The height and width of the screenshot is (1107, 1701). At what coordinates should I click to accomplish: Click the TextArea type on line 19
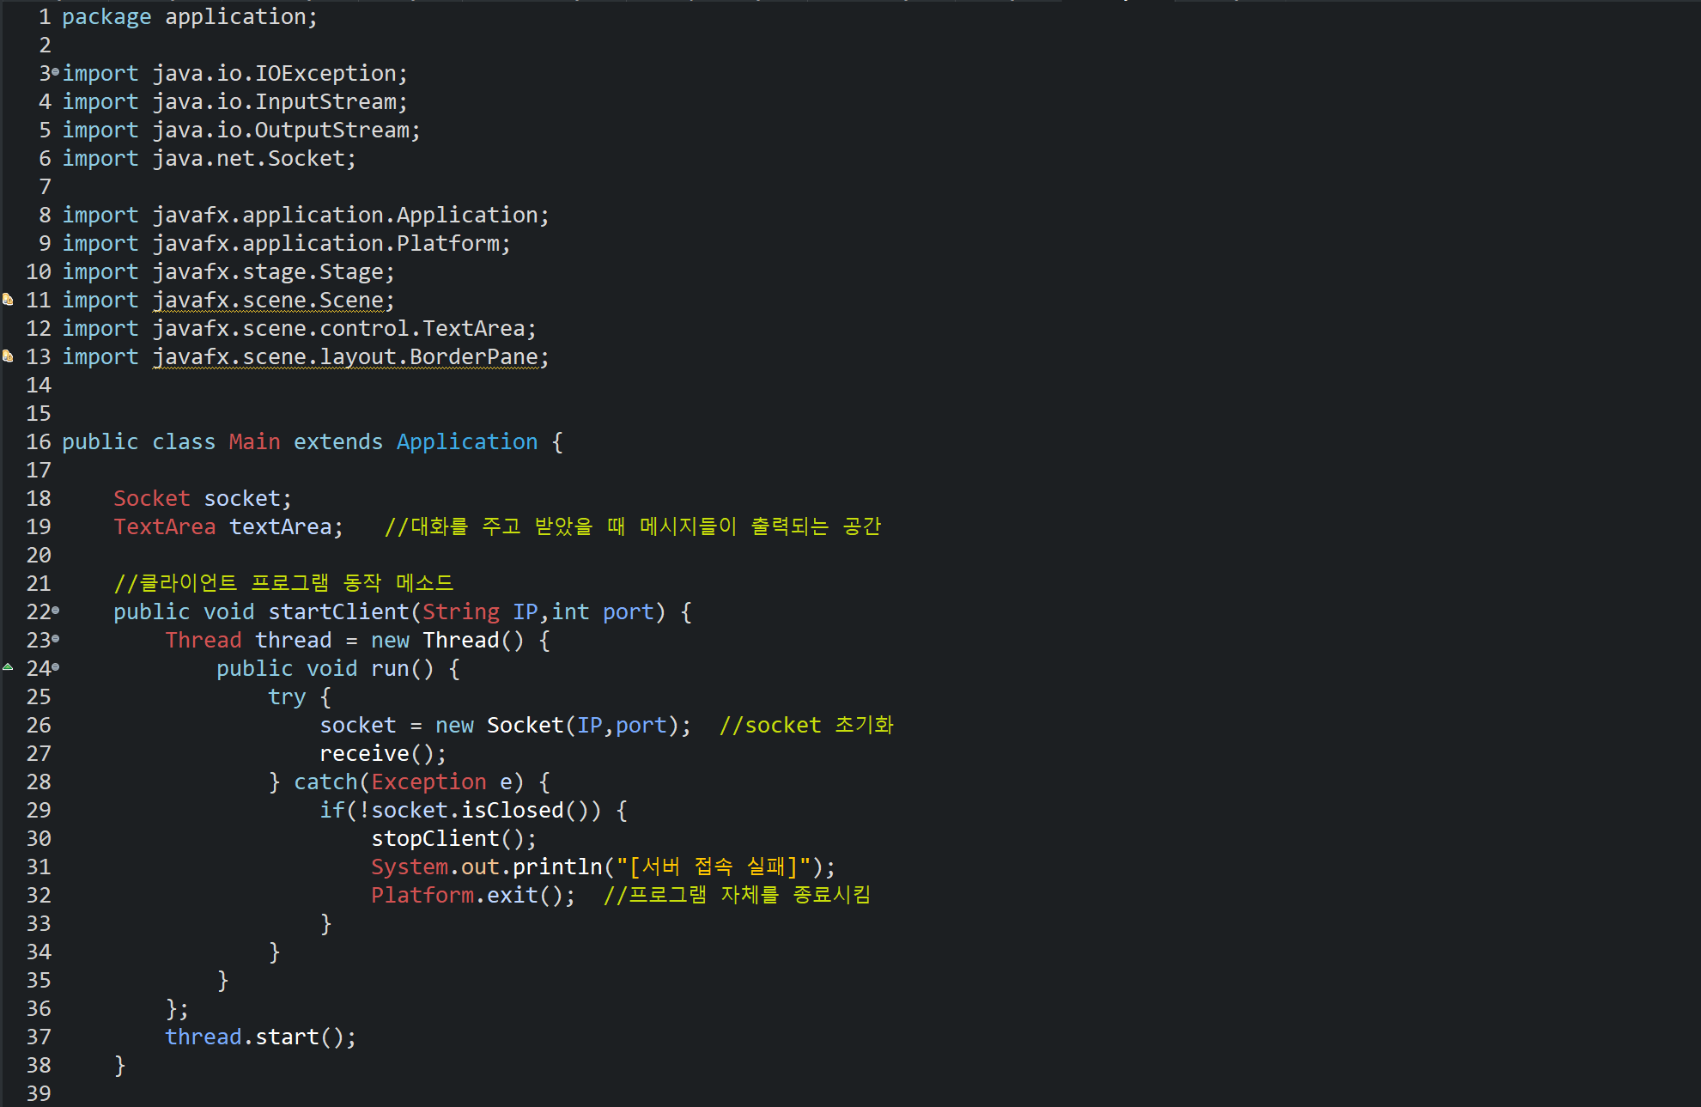pyautogui.click(x=164, y=527)
